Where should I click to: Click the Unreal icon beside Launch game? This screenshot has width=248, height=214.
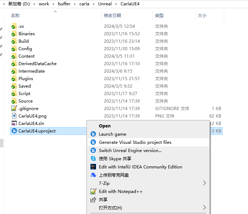pos(93,134)
